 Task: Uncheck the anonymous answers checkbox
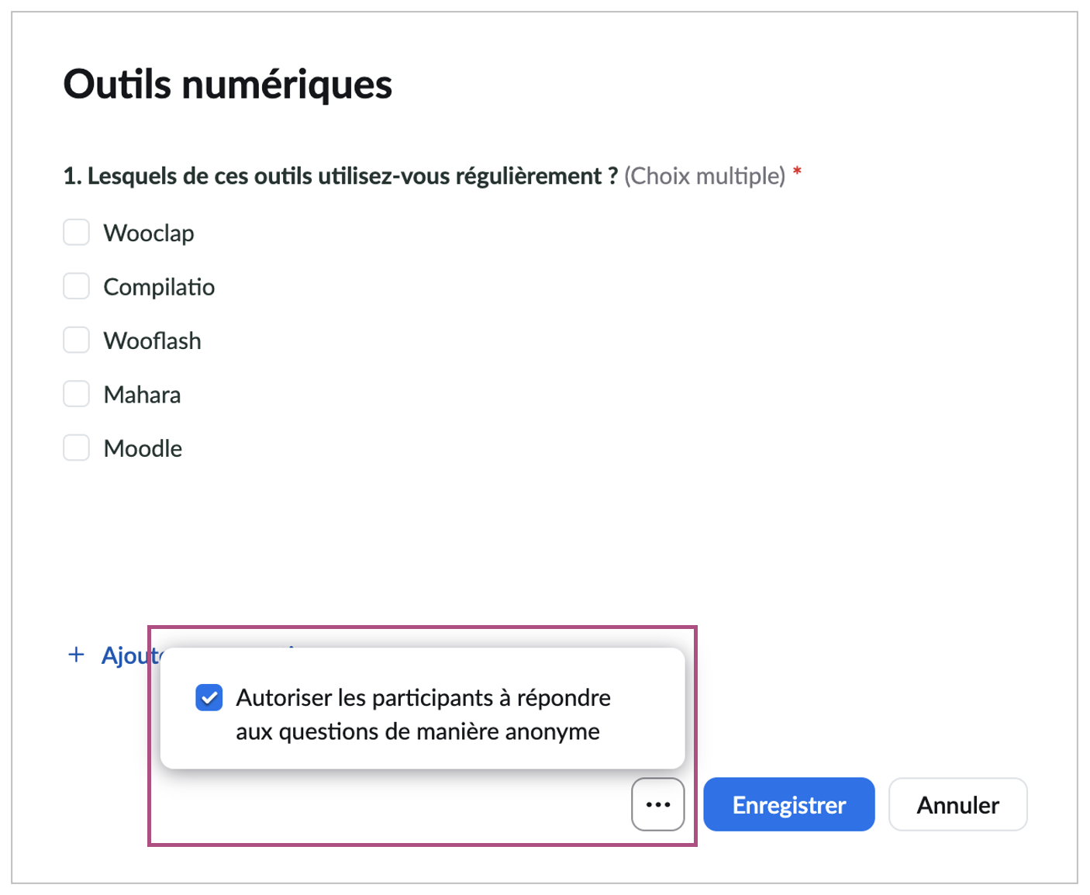[x=209, y=697]
